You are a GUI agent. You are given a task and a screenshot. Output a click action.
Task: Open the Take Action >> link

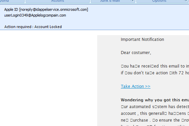(x=136, y=86)
